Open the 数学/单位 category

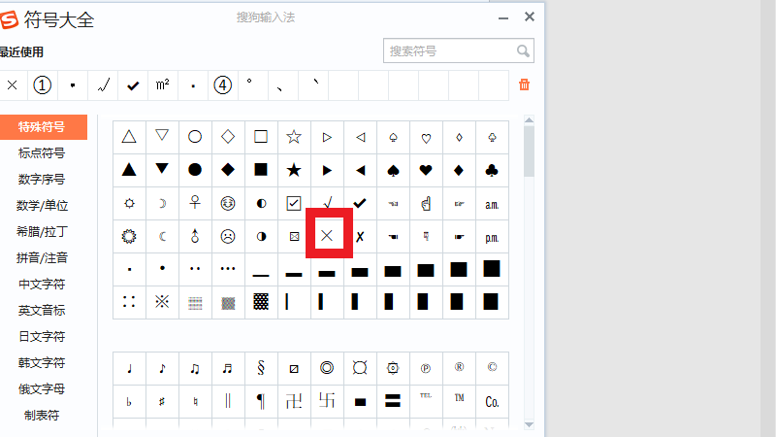[43, 205]
